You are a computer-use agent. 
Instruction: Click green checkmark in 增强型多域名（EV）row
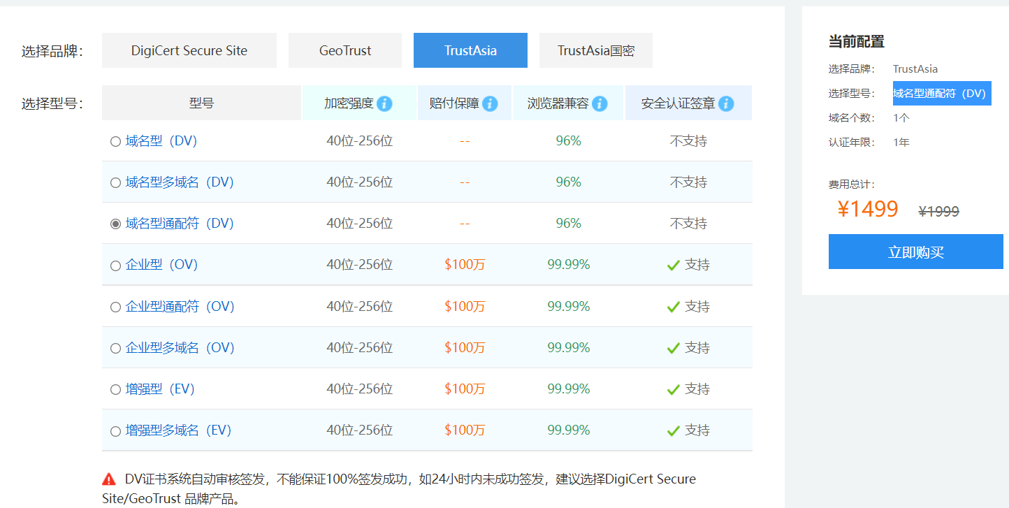click(674, 430)
